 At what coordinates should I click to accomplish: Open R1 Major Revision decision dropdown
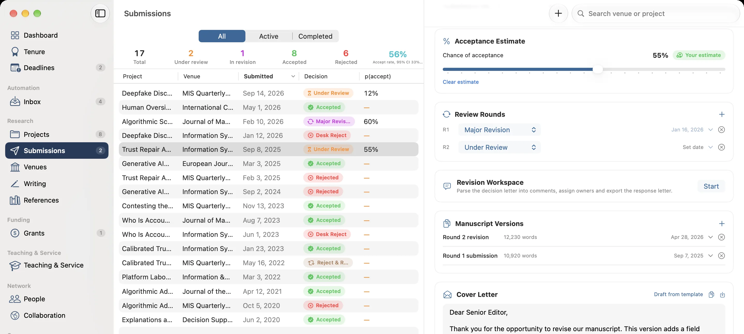click(500, 130)
